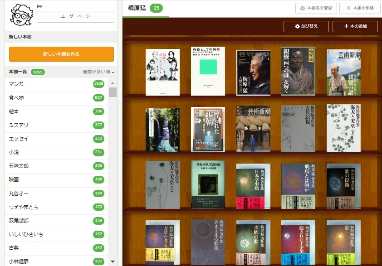
Task: Click shelf list scrollbar up arrow
Action: tap(113, 83)
